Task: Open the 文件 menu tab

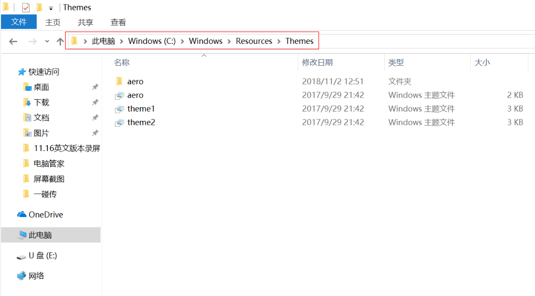Action: tap(19, 22)
